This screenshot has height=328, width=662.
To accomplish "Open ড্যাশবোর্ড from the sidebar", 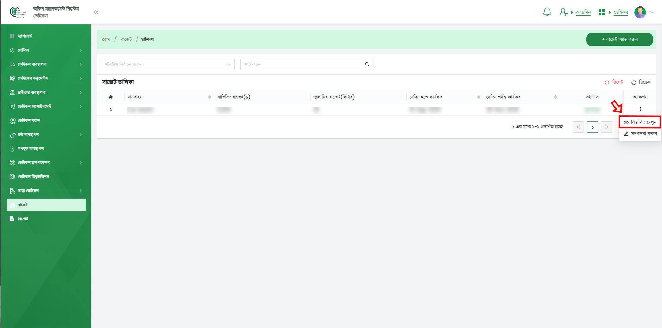I will [x=25, y=36].
